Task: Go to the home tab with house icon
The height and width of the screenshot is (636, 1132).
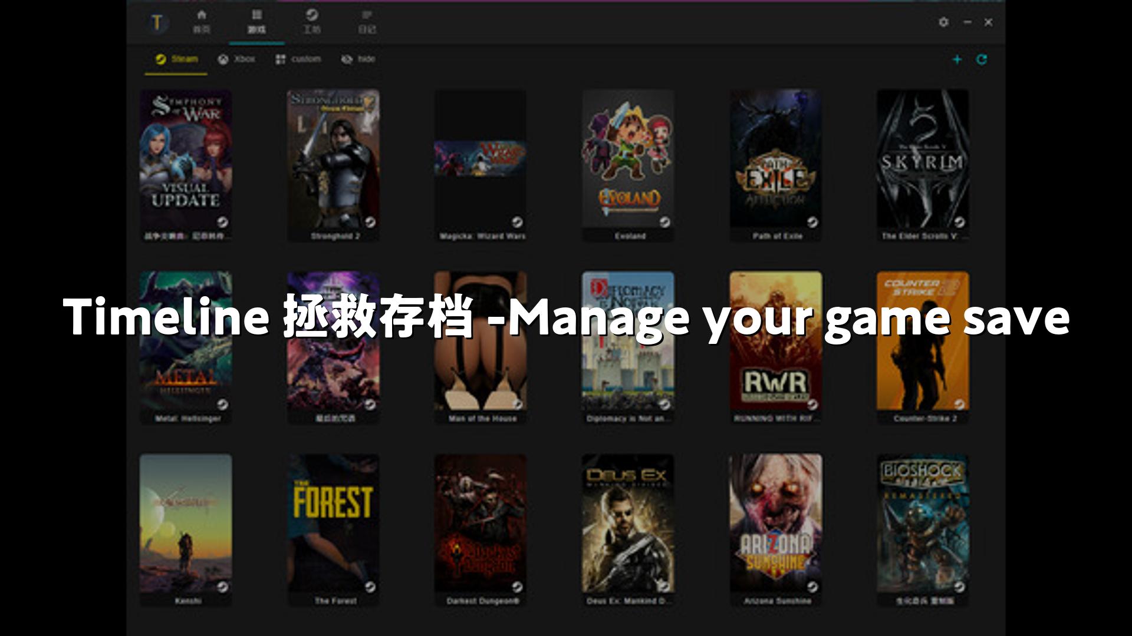Action: click(202, 22)
